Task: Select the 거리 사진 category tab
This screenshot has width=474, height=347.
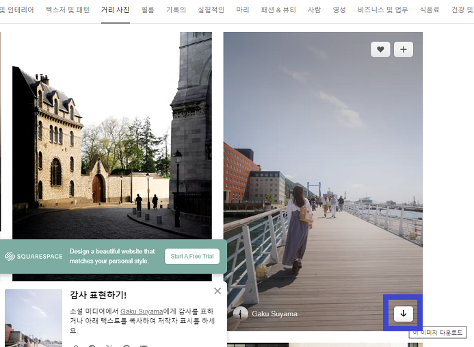Action: (x=115, y=10)
